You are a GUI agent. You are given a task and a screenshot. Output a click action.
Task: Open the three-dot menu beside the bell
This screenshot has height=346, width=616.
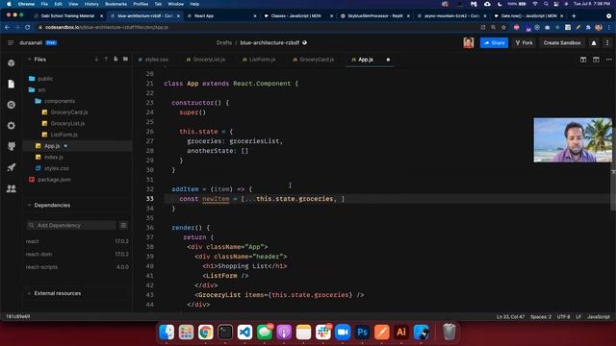607,42
